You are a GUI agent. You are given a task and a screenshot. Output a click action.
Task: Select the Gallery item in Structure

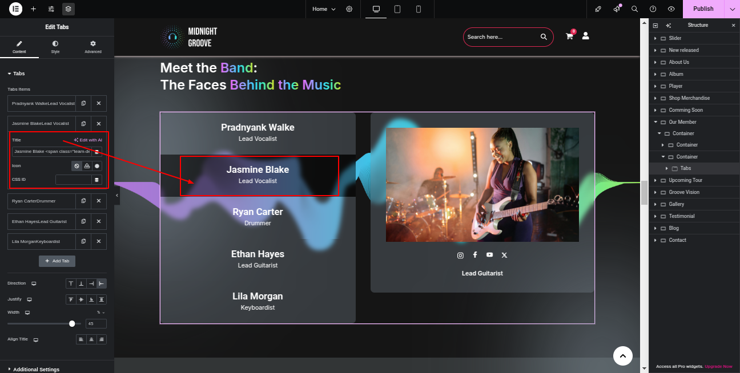click(676, 204)
